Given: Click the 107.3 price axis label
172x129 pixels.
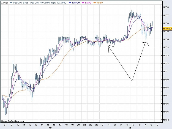Looking at the screenshot, I should 166,48.
